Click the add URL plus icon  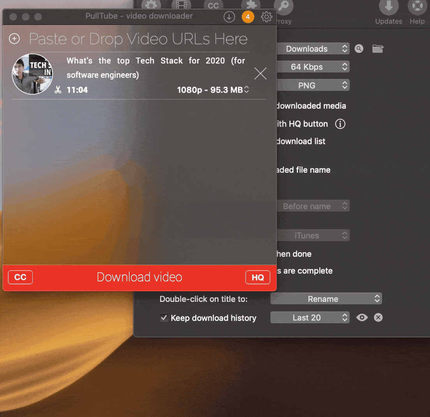point(14,39)
